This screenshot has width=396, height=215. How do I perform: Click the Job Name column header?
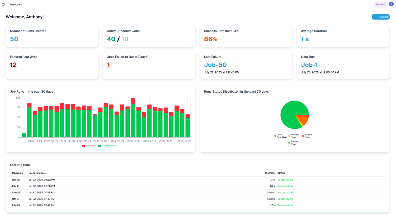[x=17, y=173]
